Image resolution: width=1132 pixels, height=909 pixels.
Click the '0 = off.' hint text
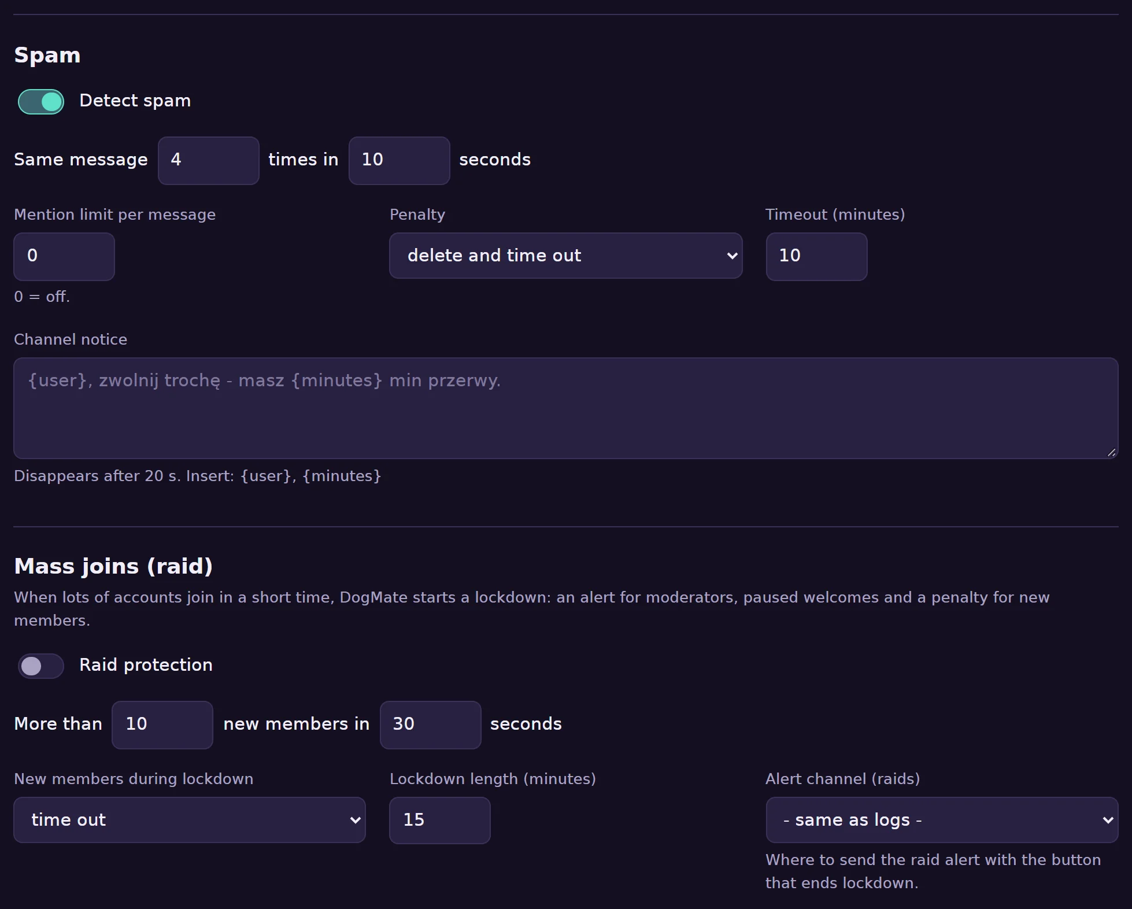pos(42,297)
